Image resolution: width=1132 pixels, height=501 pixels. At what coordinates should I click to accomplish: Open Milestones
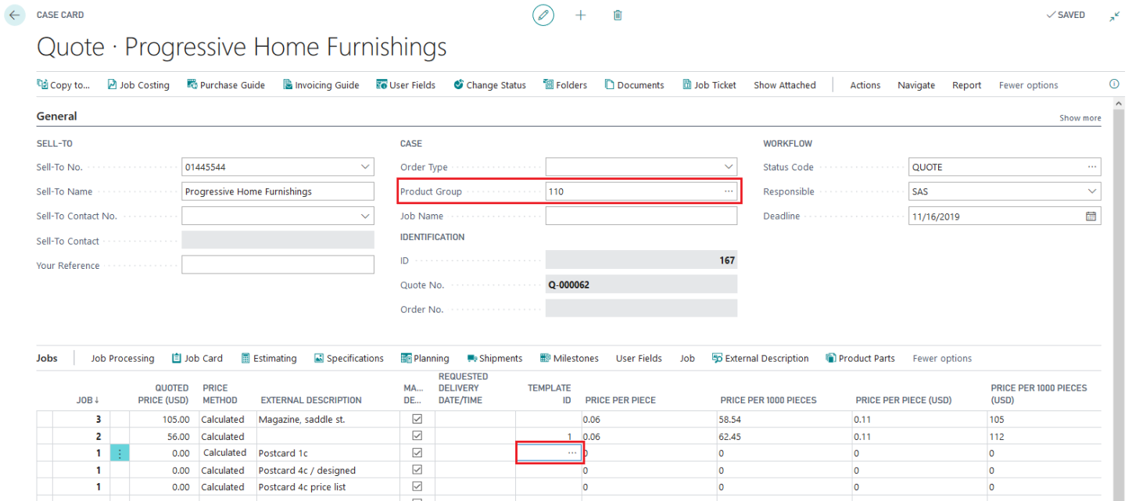(x=569, y=359)
